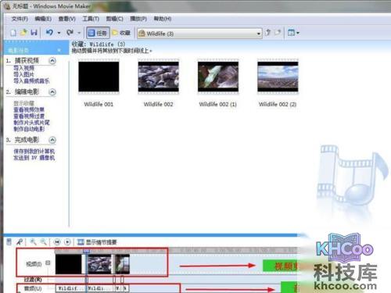Click the black first clip on video track
Screen dimensions: 391x293
click(x=69, y=264)
